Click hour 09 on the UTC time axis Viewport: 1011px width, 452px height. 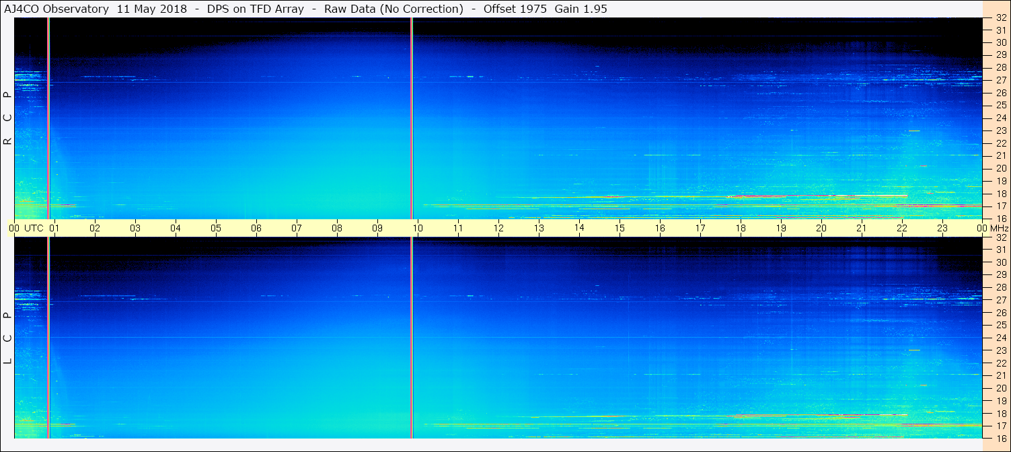[x=377, y=228]
